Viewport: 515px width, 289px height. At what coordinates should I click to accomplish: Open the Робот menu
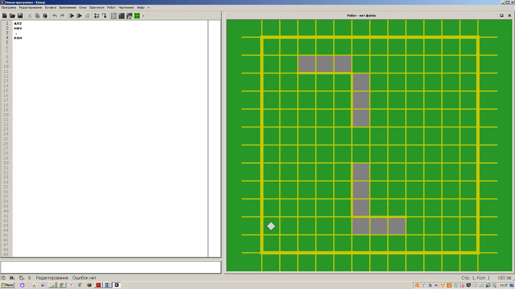pos(111,7)
